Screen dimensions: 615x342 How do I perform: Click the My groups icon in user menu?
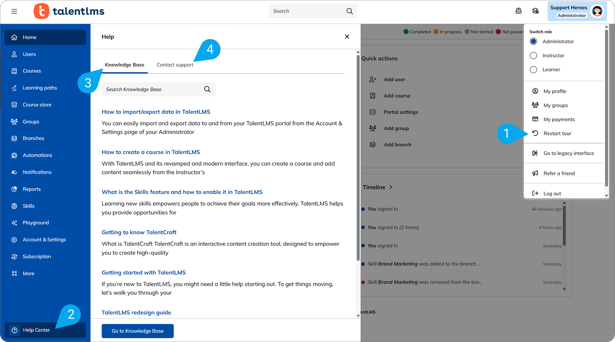(535, 105)
